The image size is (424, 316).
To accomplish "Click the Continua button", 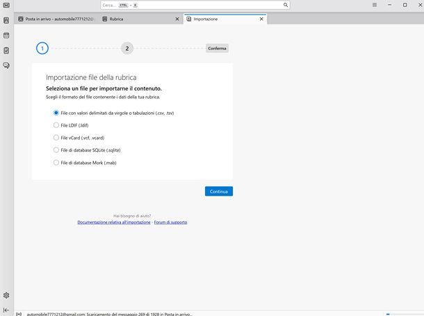I will coord(219,191).
